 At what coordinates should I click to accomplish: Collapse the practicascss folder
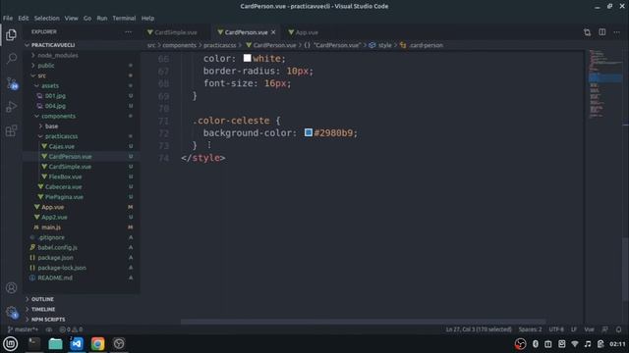click(x=61, y=136)
